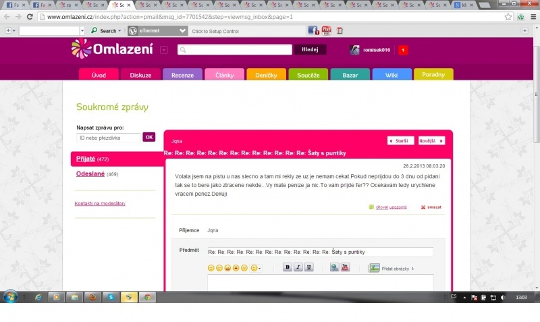Open the Odeslané messages folder
Viewport: 540px width, 322px height.
coord(89,174)
